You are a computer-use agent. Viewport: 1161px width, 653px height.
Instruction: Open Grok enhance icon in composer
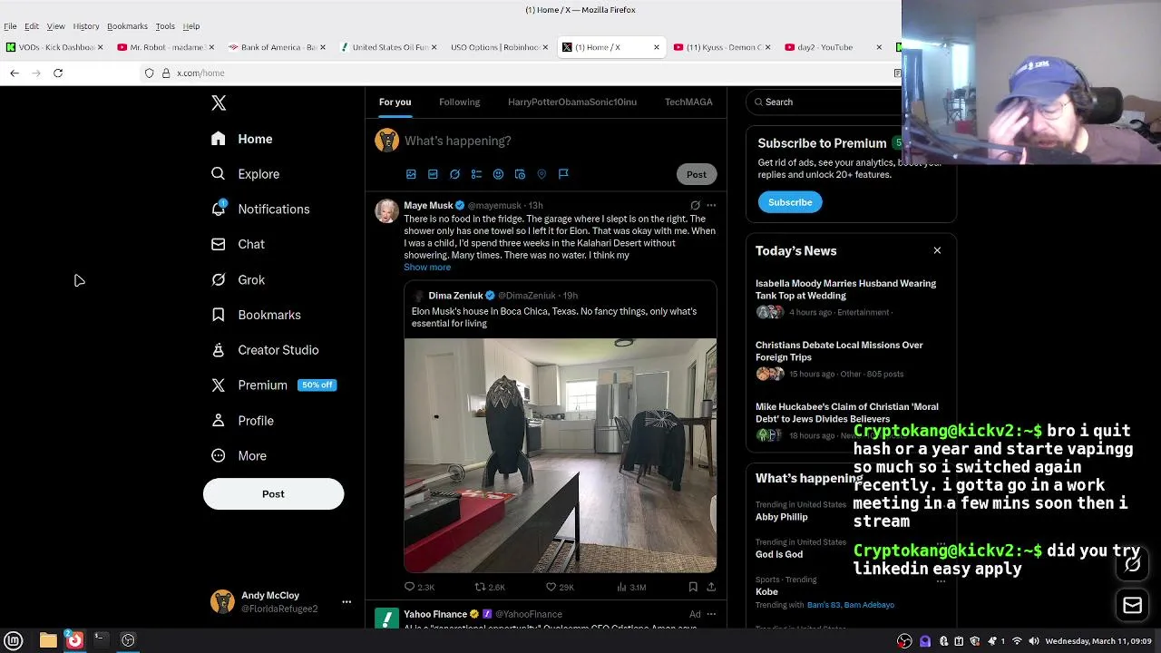click(454, 174)
